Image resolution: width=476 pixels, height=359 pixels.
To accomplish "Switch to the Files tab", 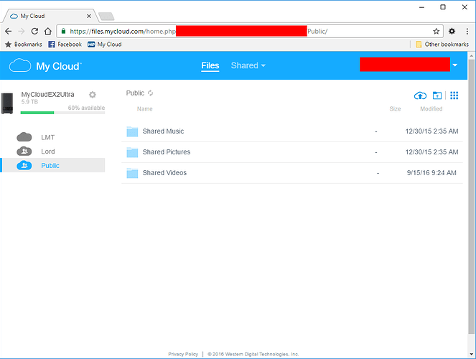I will point(210,65).
